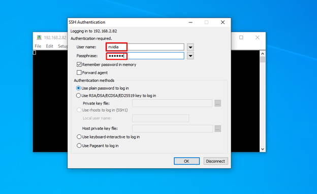Click 'Logging in to 192.168.2.82' text
This screenshot has width=317, height=194.
coord(93,31)
